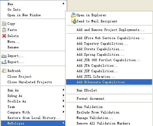Expand the MyEclipse submenu arrow

[x=64, y=123]
